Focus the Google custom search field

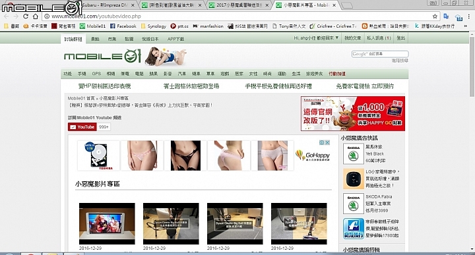(380, 54)
